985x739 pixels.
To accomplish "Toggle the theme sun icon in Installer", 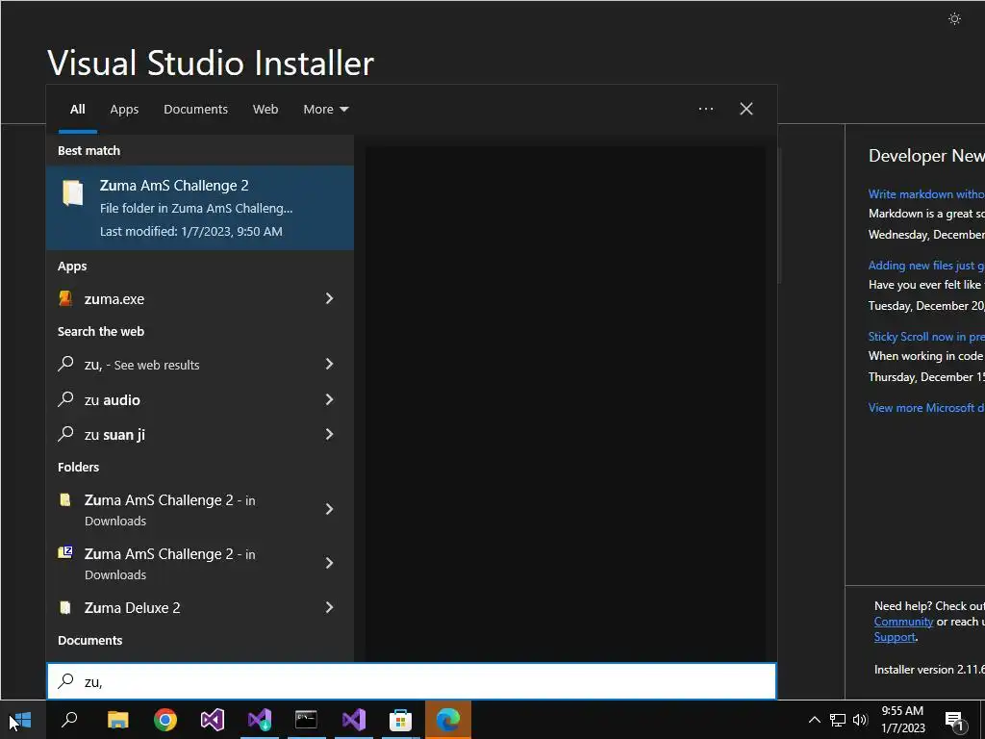I will (x=954, y=19).
